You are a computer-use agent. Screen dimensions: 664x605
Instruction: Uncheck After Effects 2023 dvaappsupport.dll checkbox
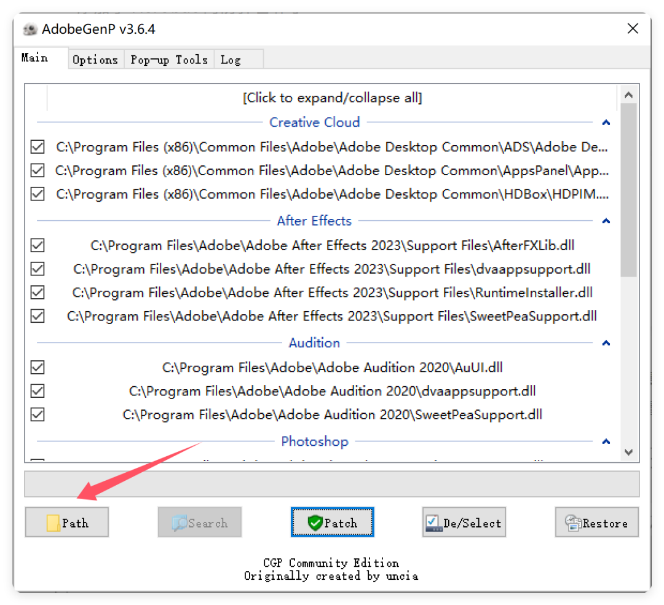point(38,269)
